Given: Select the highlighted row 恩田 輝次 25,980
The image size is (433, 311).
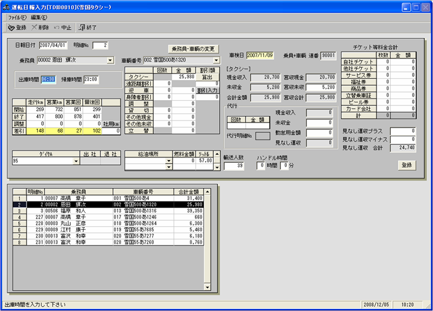Looking at the screenshot, I should (x=108, y=204).
